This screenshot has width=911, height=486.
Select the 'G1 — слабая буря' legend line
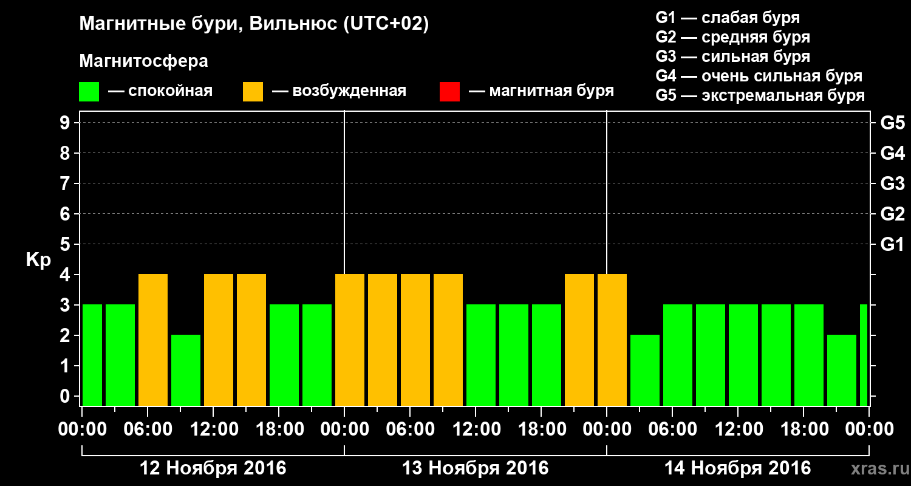click(x=728, y=18)
